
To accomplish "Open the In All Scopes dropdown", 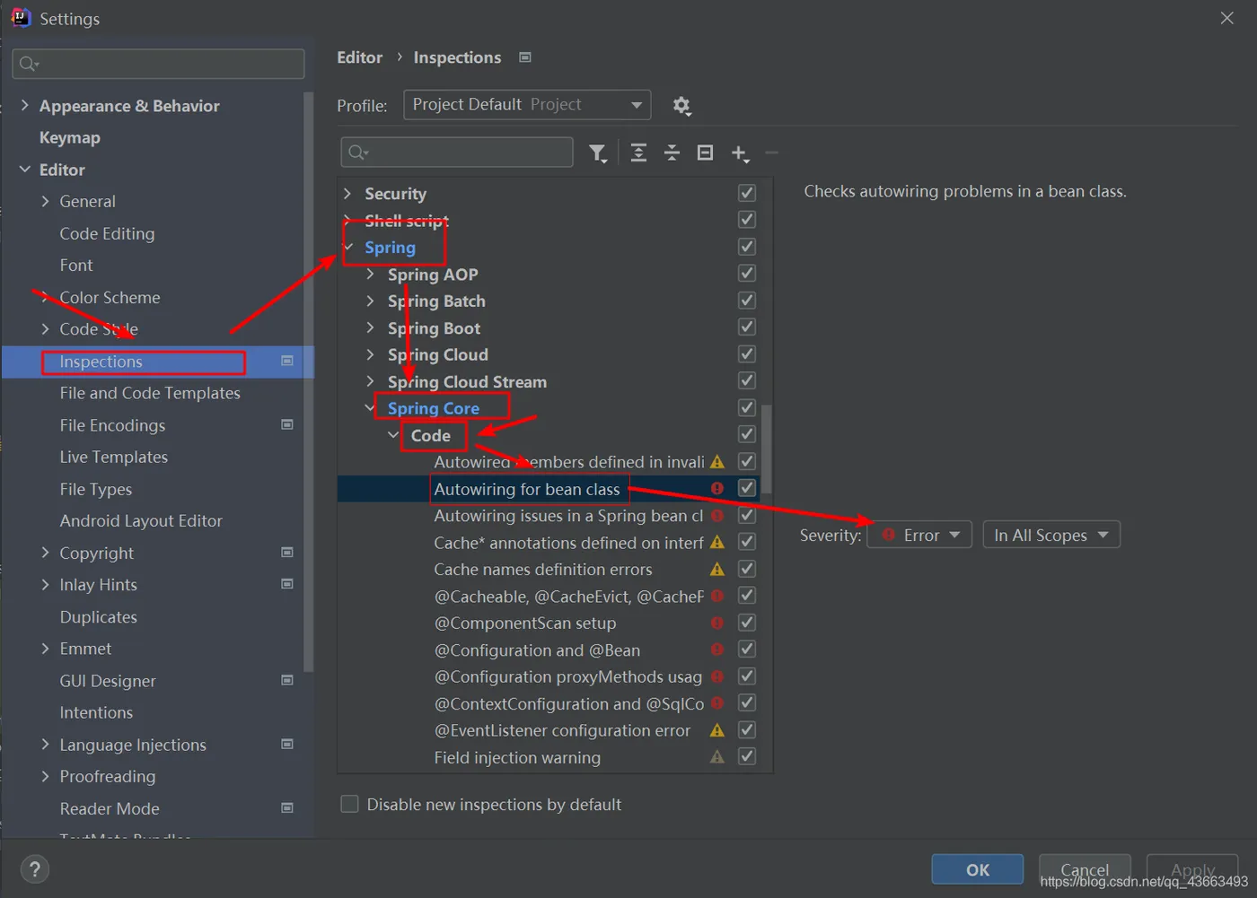I will click(x=1051, y=535).
